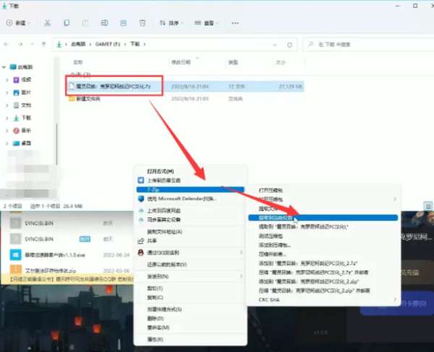Click the Share icon in Explorer toolbar
The height and width of the screenshot is (352, 434).
point(123,23)
